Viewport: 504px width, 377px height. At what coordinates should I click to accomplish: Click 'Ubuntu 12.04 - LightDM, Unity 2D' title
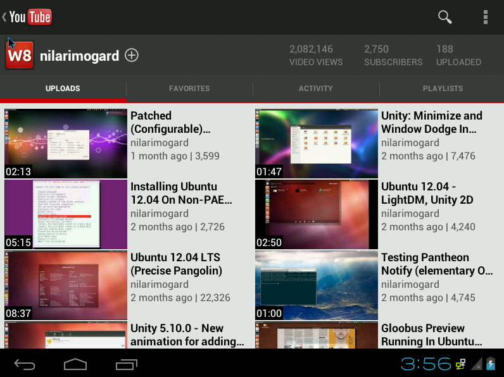(x=427, y=194)
